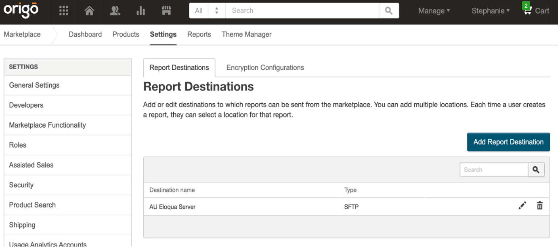Click the top Search input field
This screenshot has height=247, width=558.
click(x=302, y=11)
